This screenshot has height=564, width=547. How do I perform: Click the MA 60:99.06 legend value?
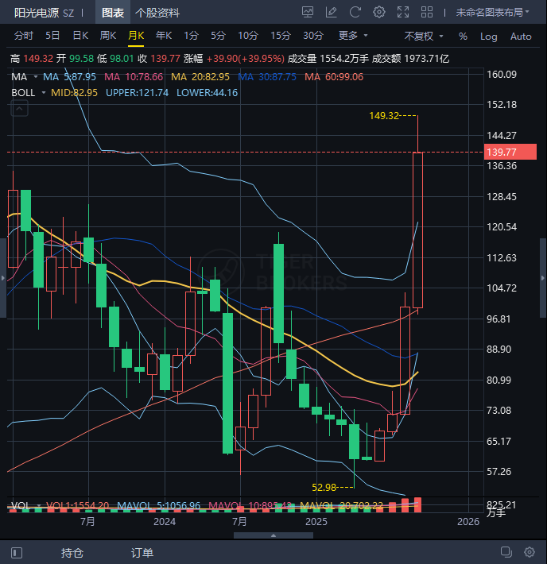click(334, 77)
